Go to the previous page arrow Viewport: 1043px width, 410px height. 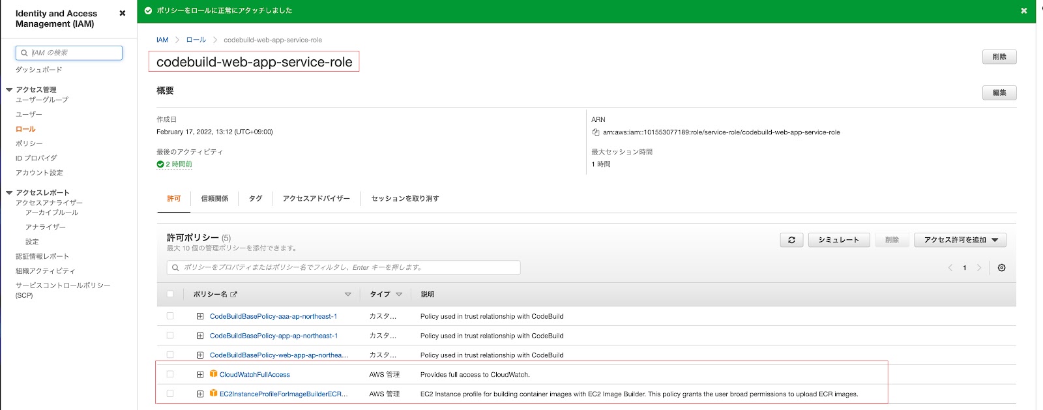pyautogui.click(x=950, y=268)
